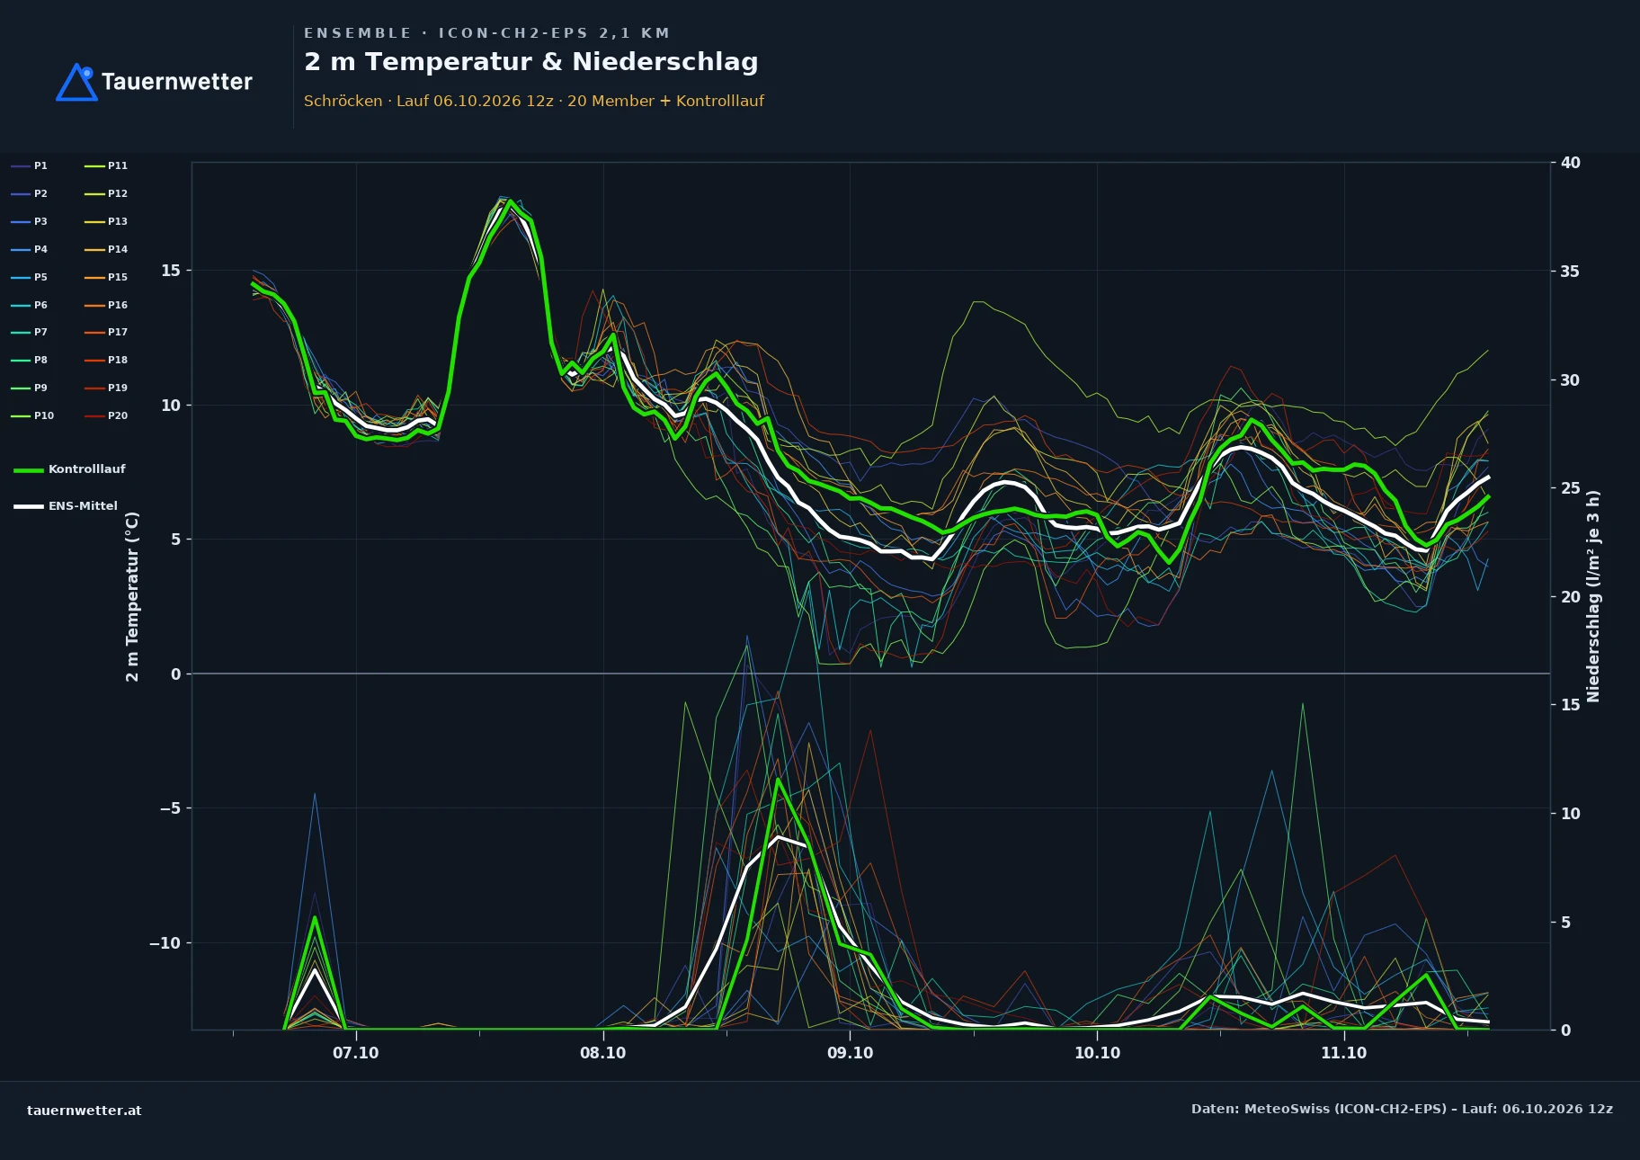This screenshot has width=1640, height=1160.
Task: Click the P15 legend label
Action: click(106, 277)
